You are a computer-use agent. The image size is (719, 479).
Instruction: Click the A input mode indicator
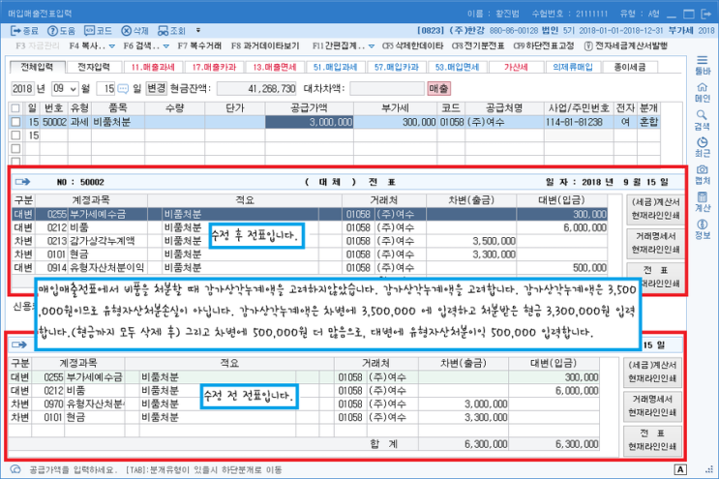(x=680, y=469)
